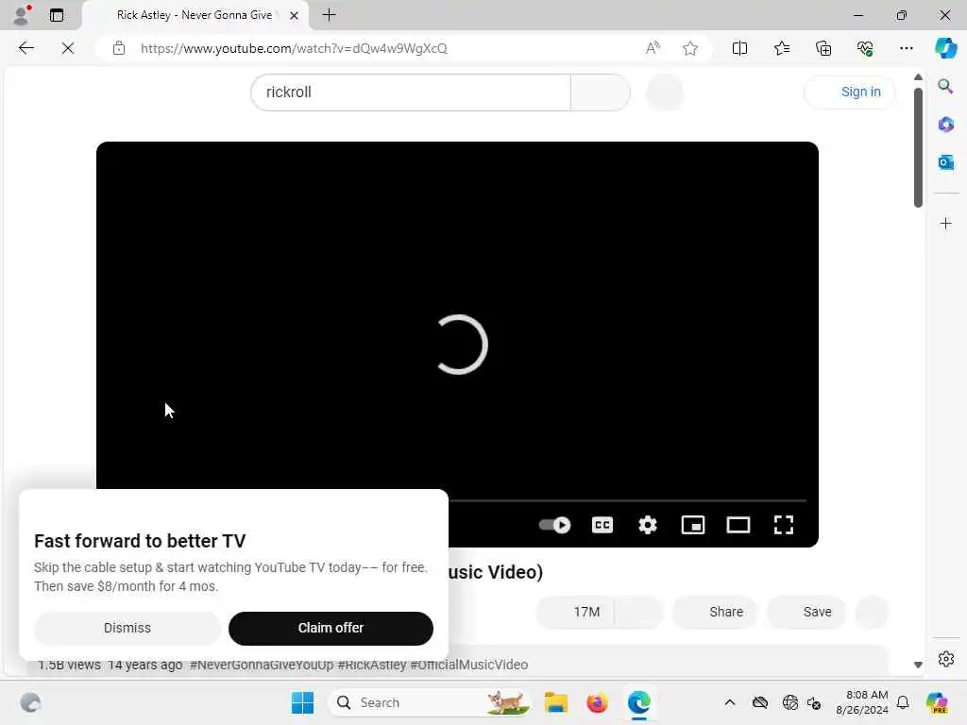Add a sidebar app with plus icon

(945, 223)
